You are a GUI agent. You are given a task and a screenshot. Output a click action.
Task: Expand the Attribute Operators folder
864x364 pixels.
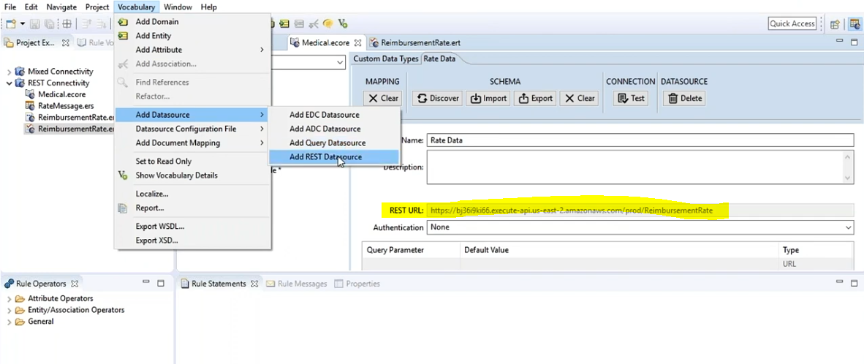click(x=10, y=299)
